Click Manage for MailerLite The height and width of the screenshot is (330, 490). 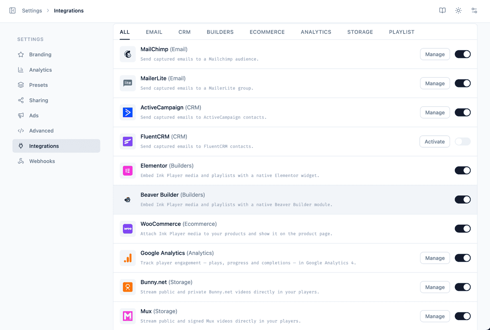435,83
